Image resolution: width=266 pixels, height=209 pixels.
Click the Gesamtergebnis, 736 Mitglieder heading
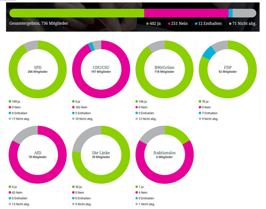(x=39, y=23)
